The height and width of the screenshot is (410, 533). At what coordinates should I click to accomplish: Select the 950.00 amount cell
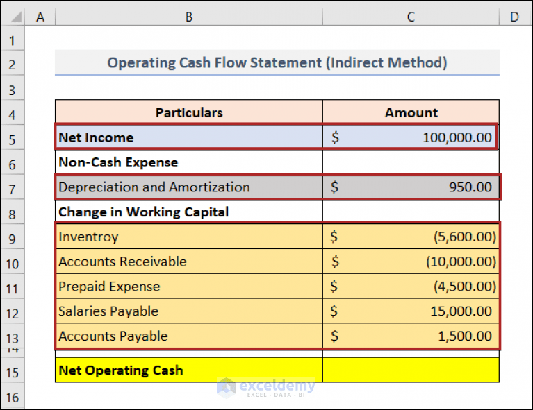tap(411, 187)
